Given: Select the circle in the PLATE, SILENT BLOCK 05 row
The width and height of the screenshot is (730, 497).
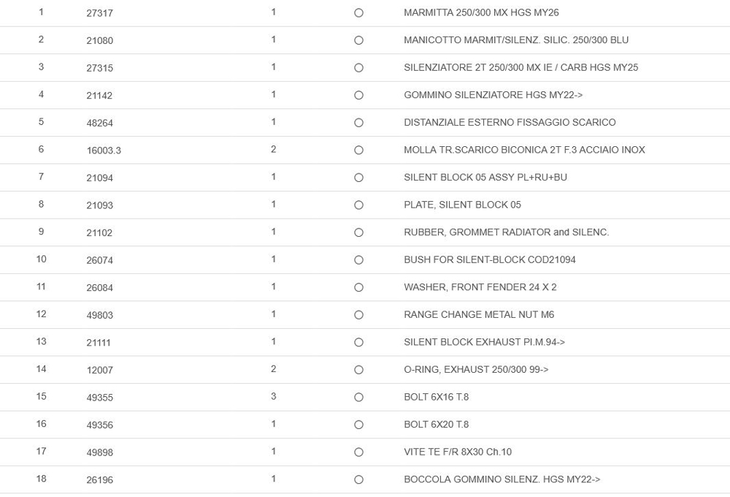Looking at the screenshot, I should (x=358, y=205).
